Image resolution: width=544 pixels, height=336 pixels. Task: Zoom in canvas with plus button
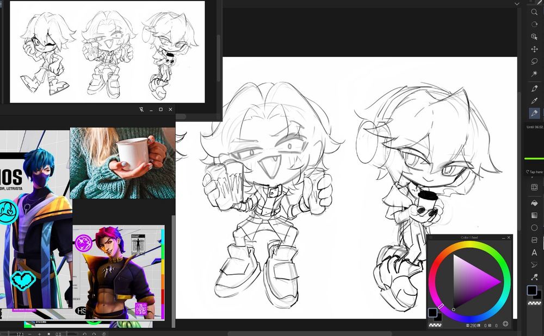39,334
